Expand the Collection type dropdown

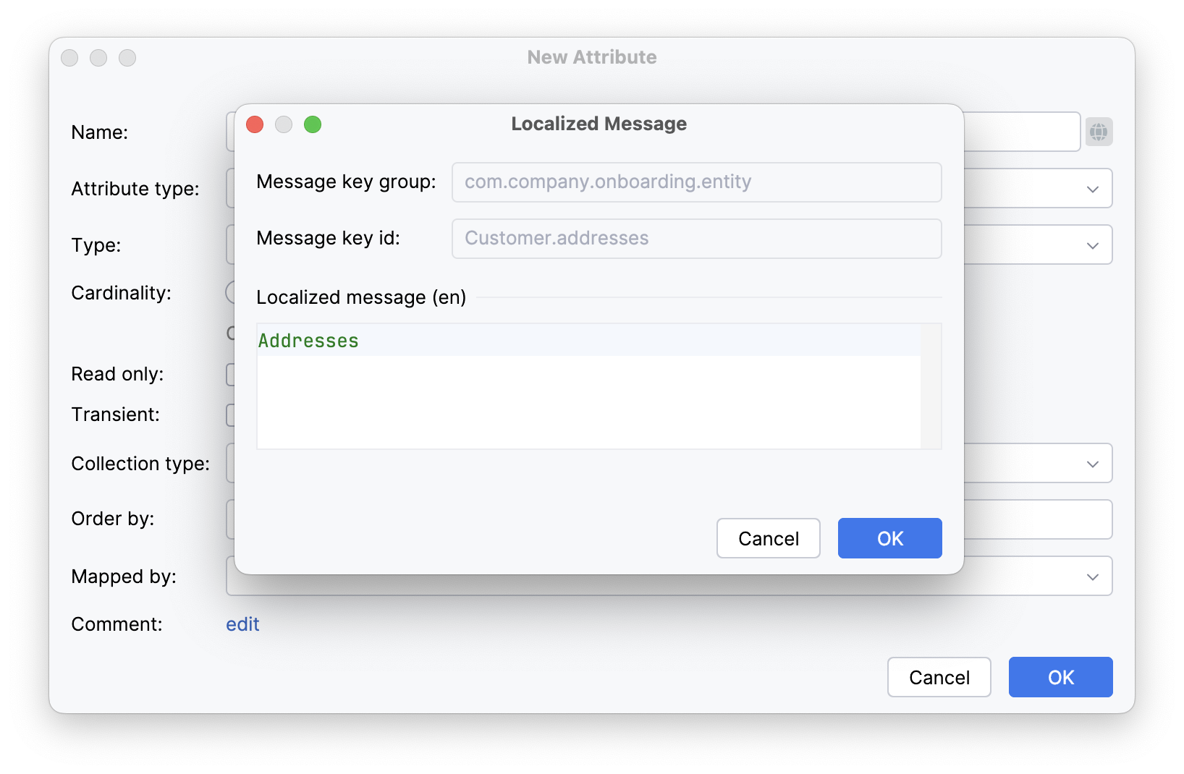1092,463
